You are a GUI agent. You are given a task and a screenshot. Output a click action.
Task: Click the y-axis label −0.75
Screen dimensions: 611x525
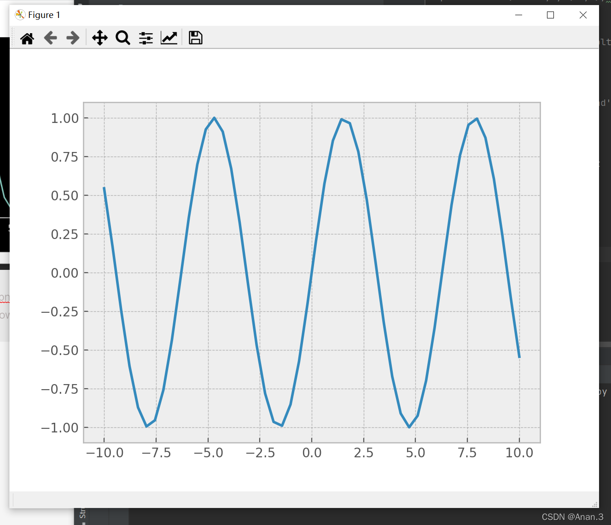coord(60,389)
